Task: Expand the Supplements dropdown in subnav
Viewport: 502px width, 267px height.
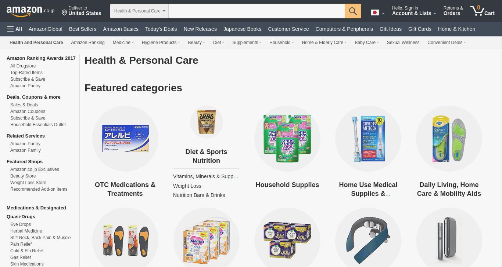Action: [x=247, y=43]
